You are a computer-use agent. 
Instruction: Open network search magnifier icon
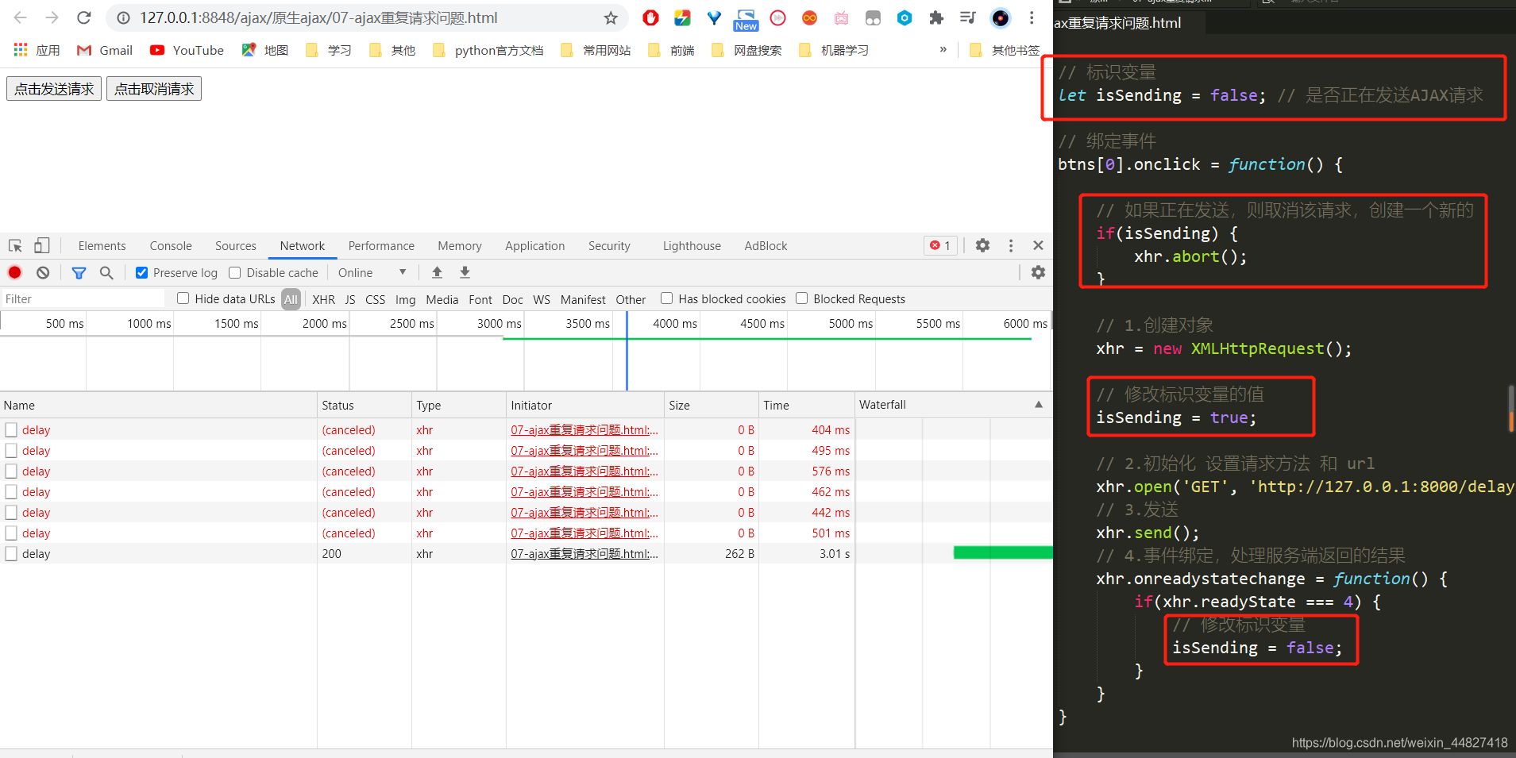(x=106, y=272)
